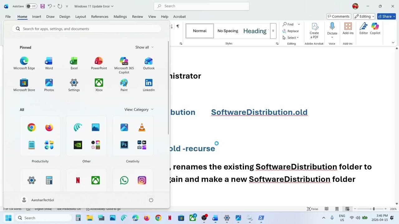Open the References tab
399x224 pixels.
[x=100, y=16]
